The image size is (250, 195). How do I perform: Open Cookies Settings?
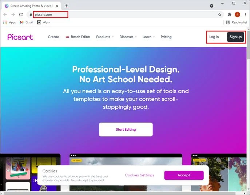[139, 175]
